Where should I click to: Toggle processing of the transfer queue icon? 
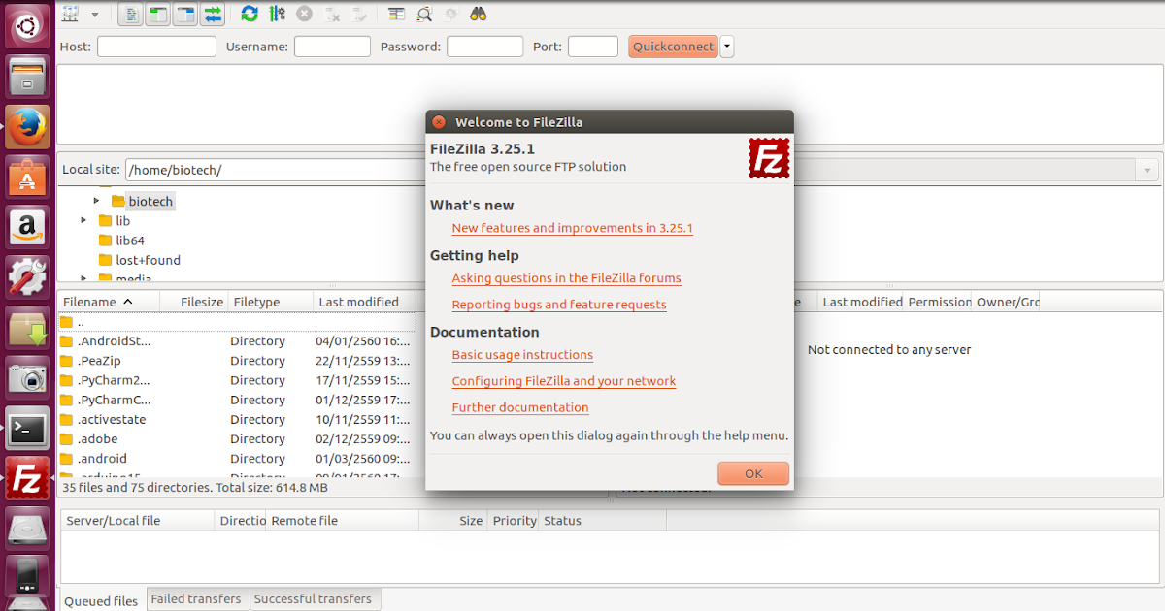277,14
